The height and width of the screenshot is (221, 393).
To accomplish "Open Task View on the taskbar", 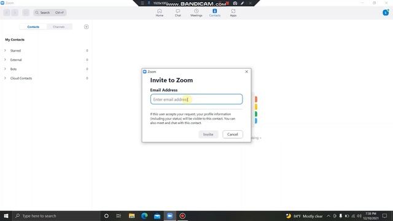I will click(x=119, y=215).
